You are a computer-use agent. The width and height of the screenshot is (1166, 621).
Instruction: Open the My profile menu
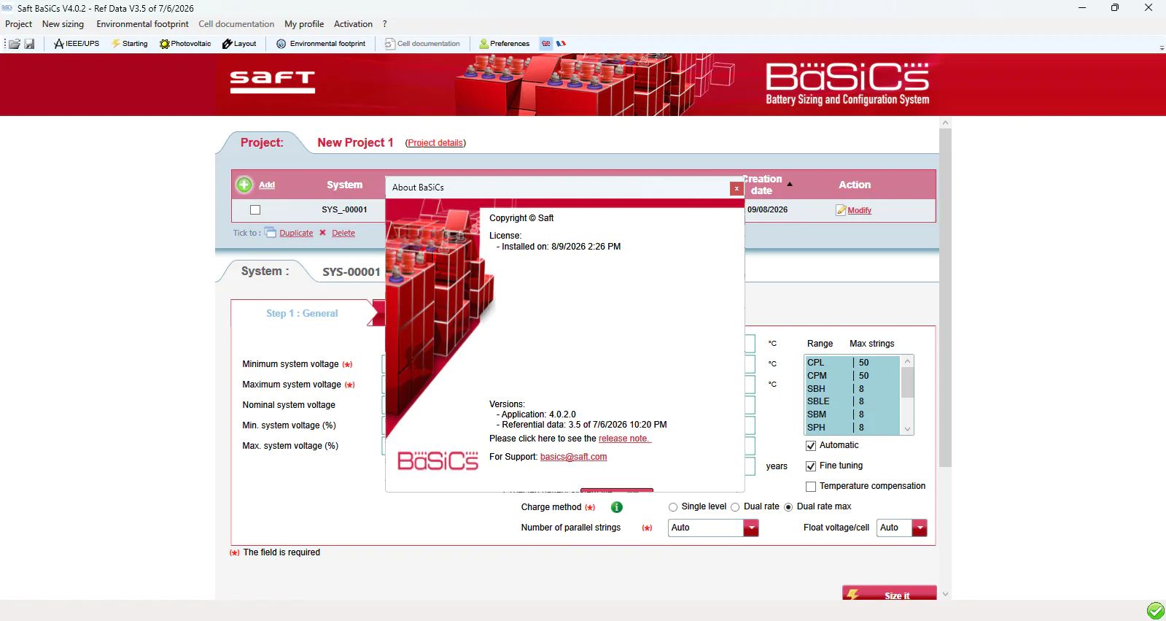click(x=304, y=24)
